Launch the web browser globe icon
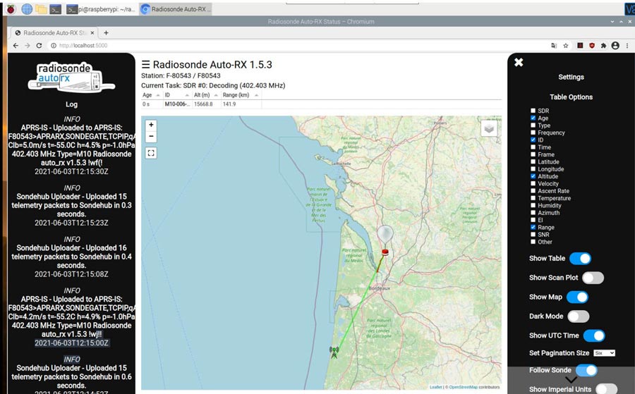The image size is (635, 394). click(27, 9)
